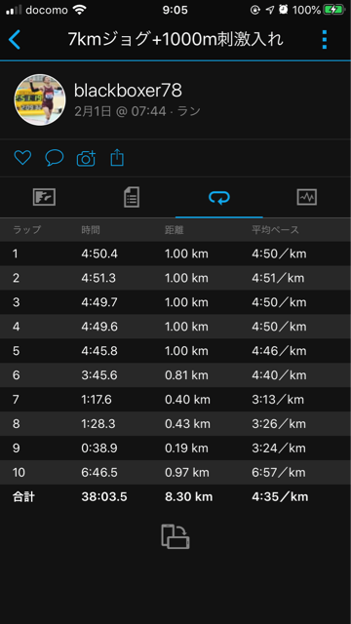Tap the 合計 totals row
Viewport: 351px width, 624px height.
[x=175, y=497]
